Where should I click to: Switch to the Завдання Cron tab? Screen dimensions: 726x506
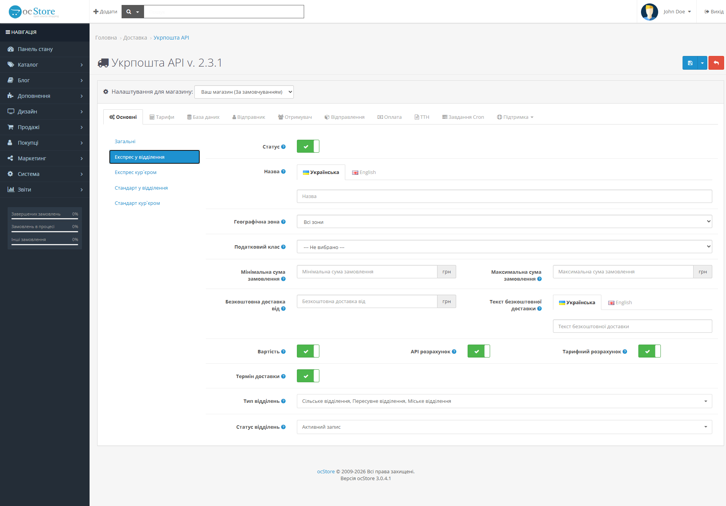tap(463, 117)
